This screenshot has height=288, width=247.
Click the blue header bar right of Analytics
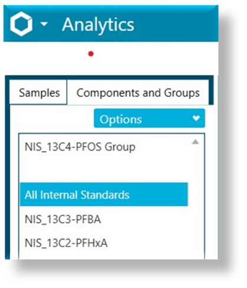(x=175, y=24)
